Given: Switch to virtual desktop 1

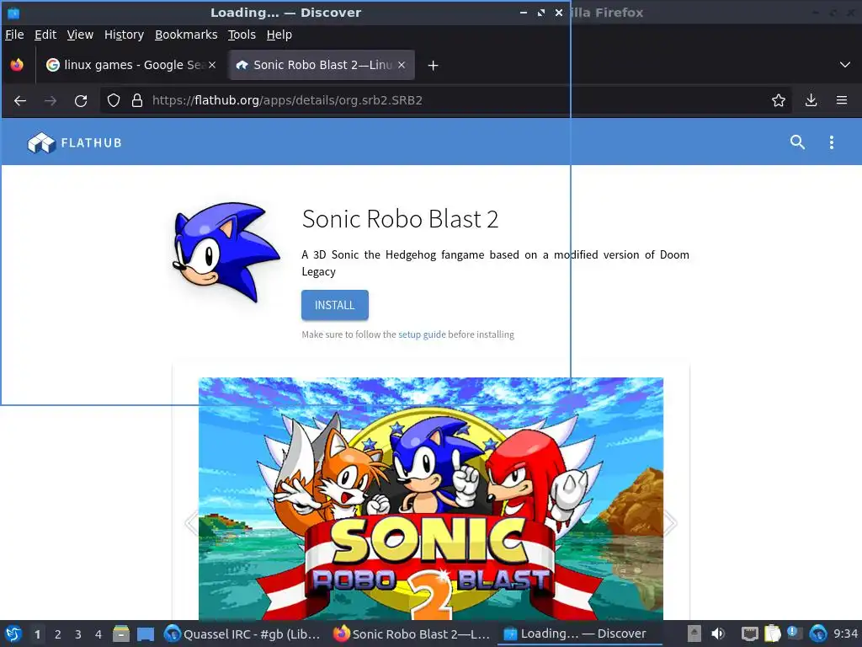Looking at the screenshot, I should click(x=37, y=634).
